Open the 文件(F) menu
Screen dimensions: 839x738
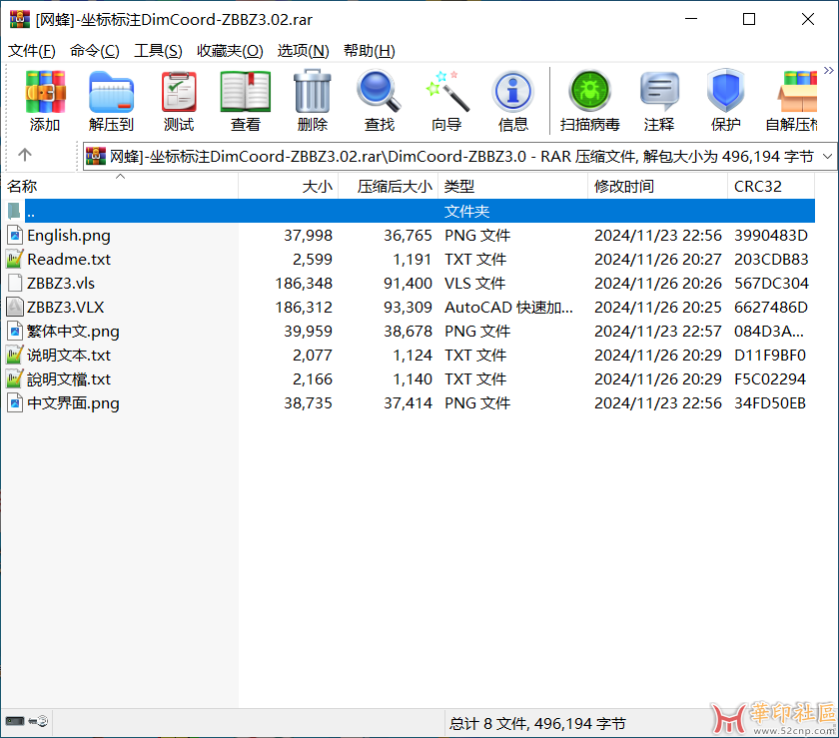click(32, 51)
